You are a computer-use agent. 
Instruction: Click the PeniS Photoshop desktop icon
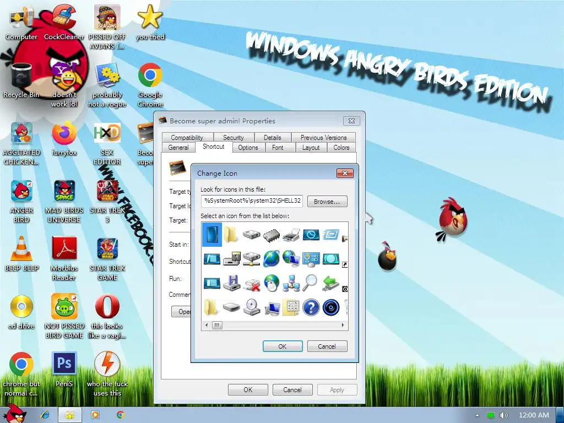(x=64, y=370)
